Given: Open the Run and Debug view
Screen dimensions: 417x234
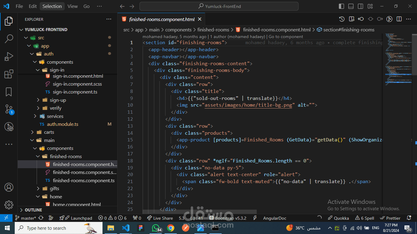Looking at the screenshot, I should click(x=9, y=56).
